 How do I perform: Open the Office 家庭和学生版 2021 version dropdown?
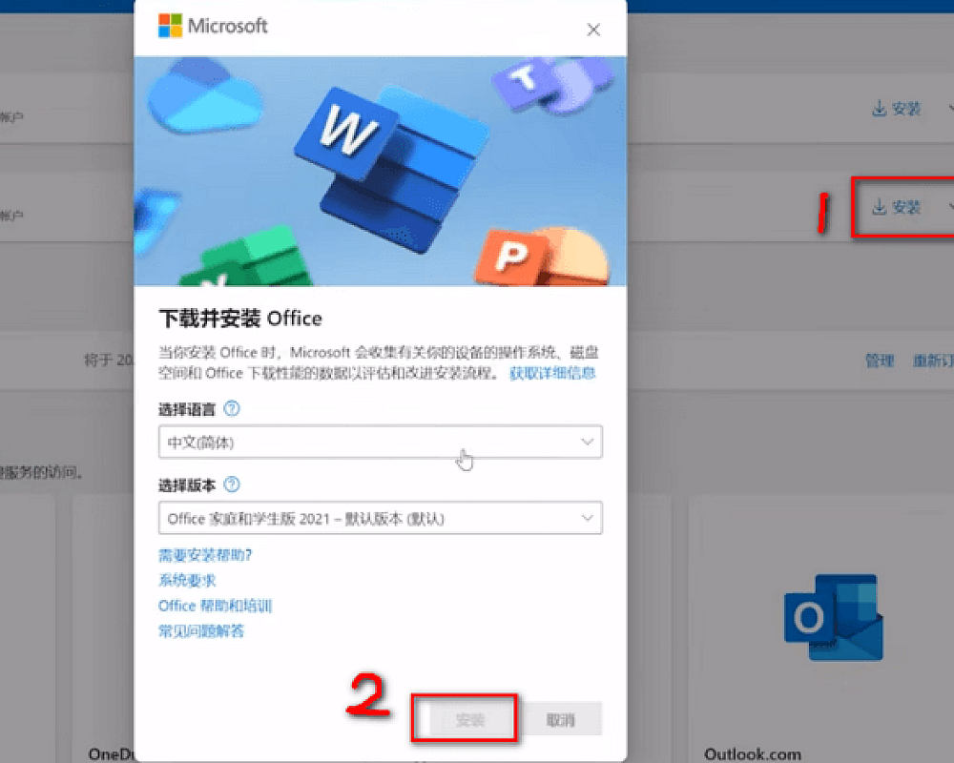coord(380,518)
